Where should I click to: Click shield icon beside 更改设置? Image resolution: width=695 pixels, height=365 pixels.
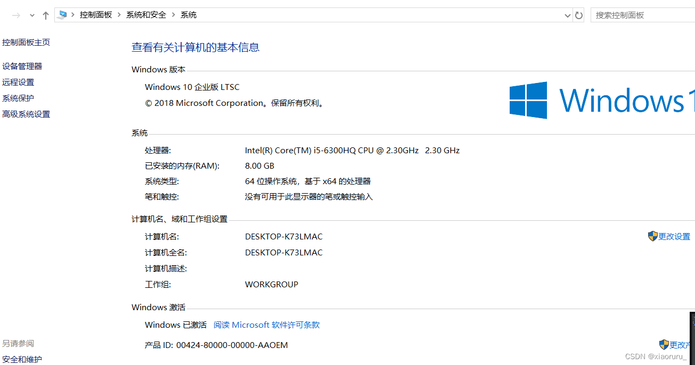(x=652, y=236)
